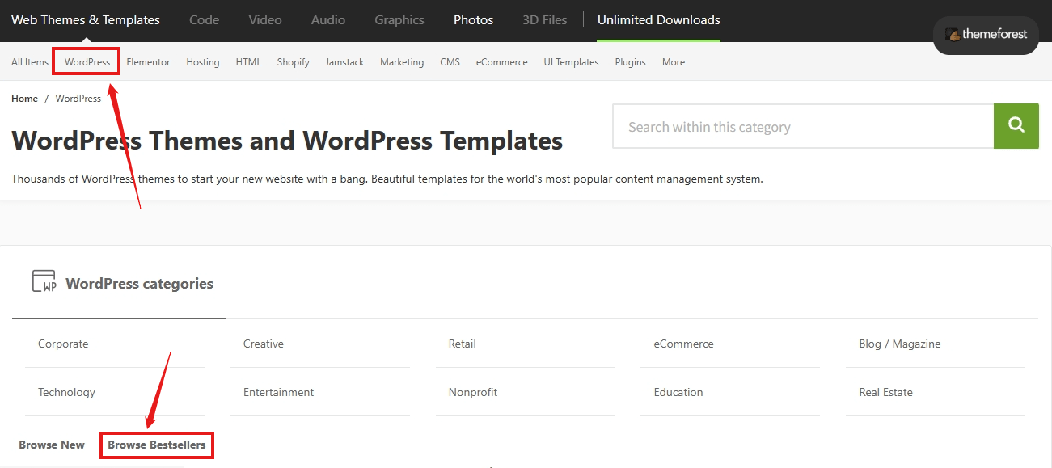The image size is (1052, 468).
Task: Open the Technology WordPress category
Action: [x=66, y=392]
